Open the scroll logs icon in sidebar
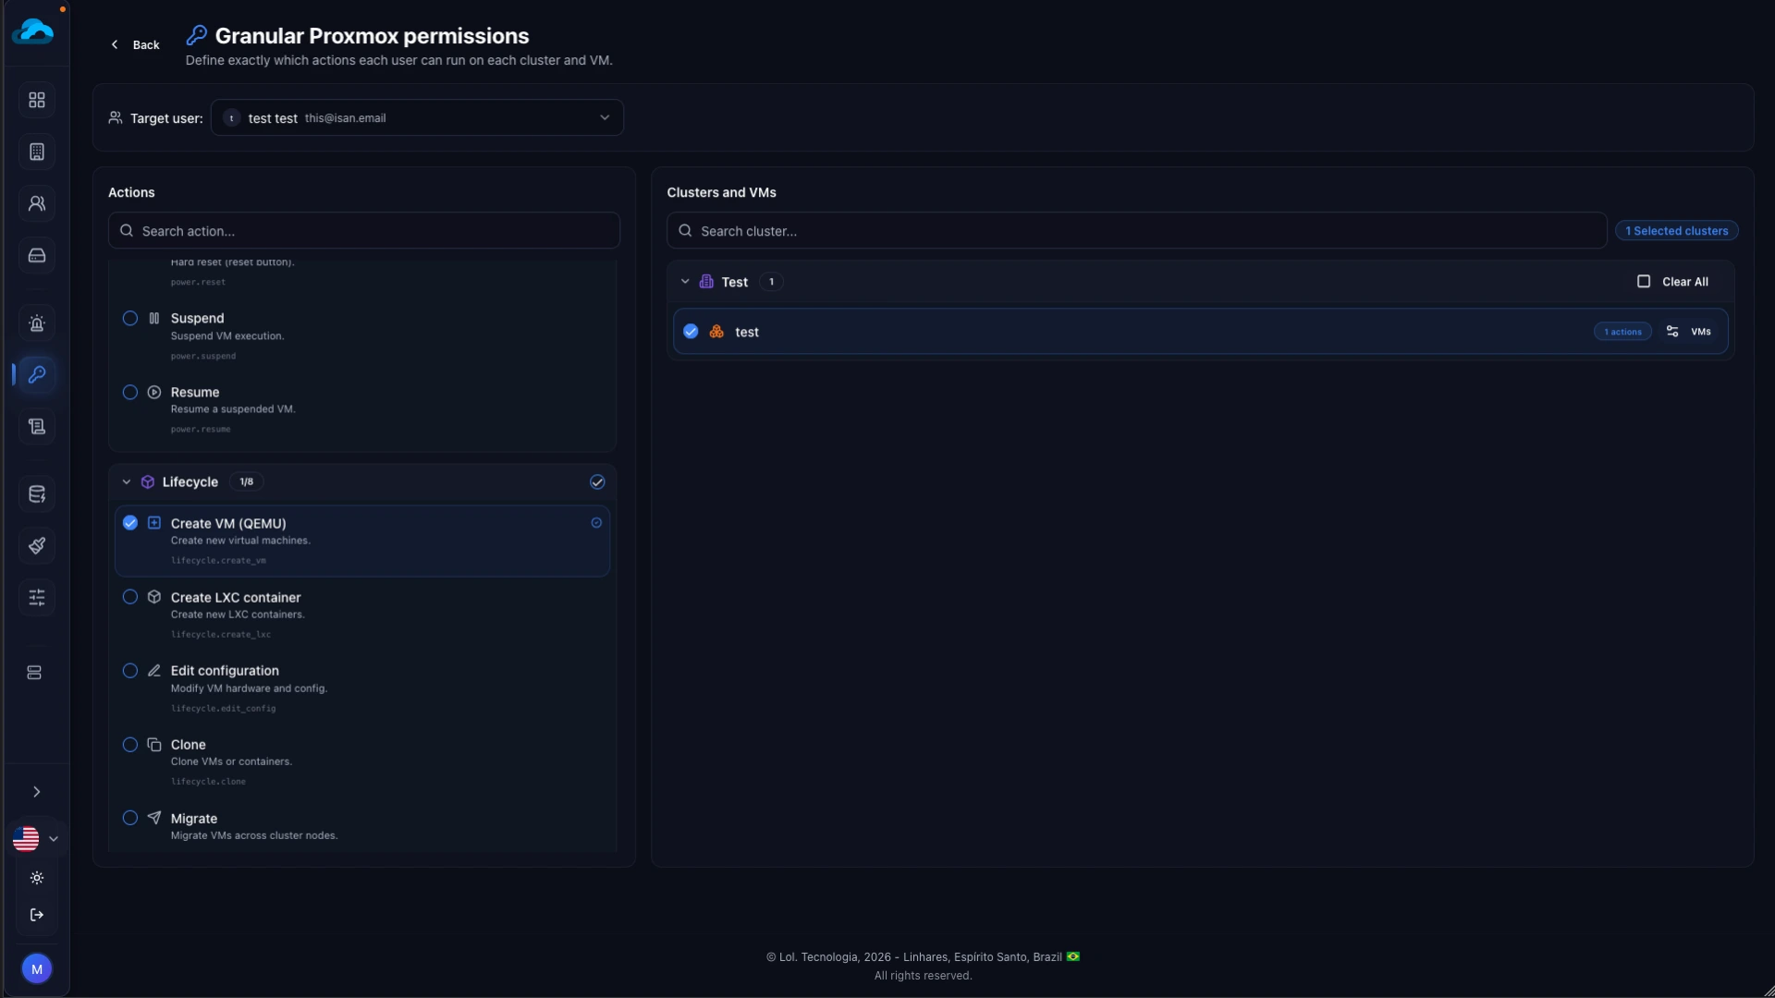Viewport: 1775px width, 998px height. click(x=37, y=426)
